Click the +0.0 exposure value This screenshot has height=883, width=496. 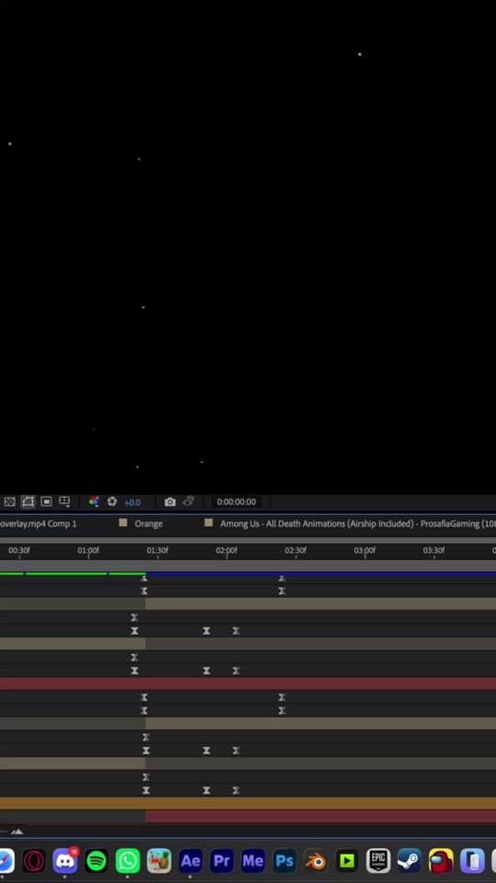pyautogui.click(x=132, y=502)
